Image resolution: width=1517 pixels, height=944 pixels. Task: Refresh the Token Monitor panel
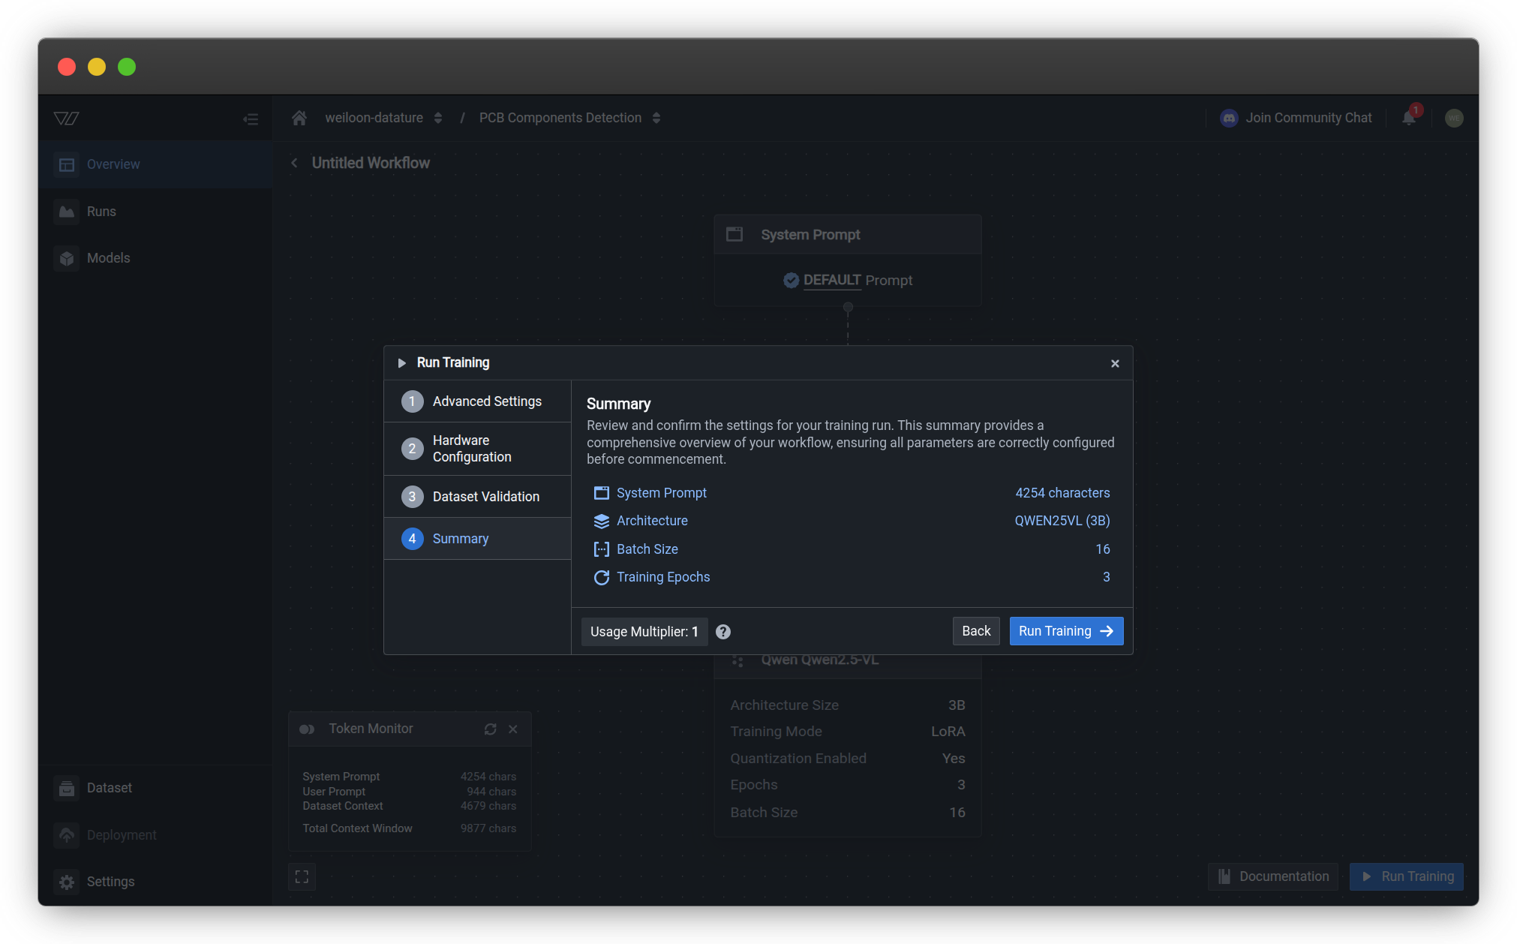[490, 729]
